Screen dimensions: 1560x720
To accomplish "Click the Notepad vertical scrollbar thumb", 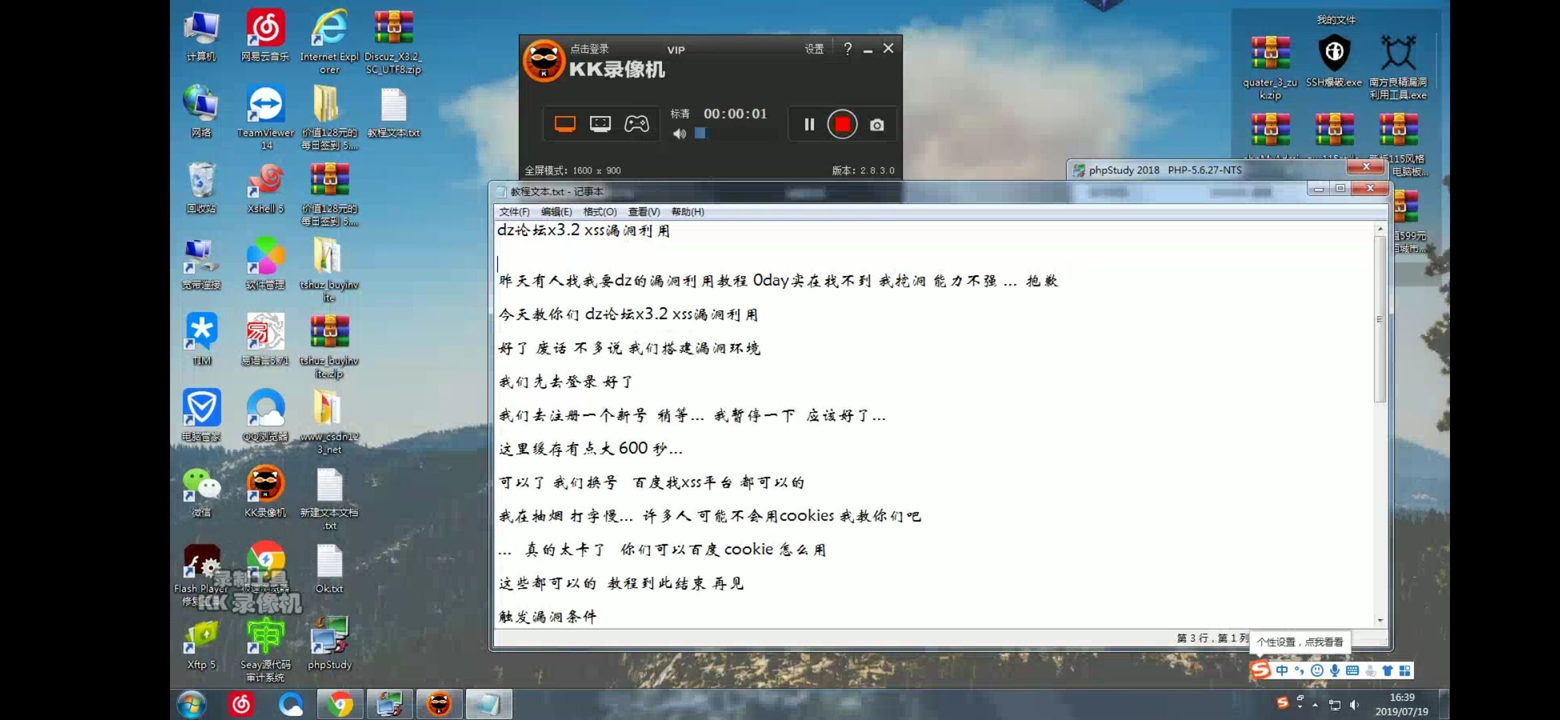I will 1380,319.
